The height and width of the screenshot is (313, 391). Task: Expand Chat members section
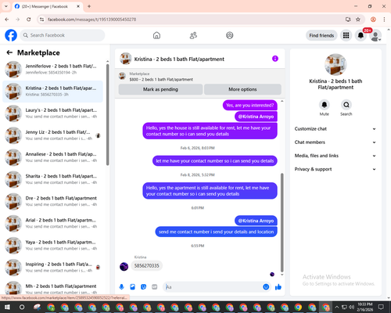(335, 142)
